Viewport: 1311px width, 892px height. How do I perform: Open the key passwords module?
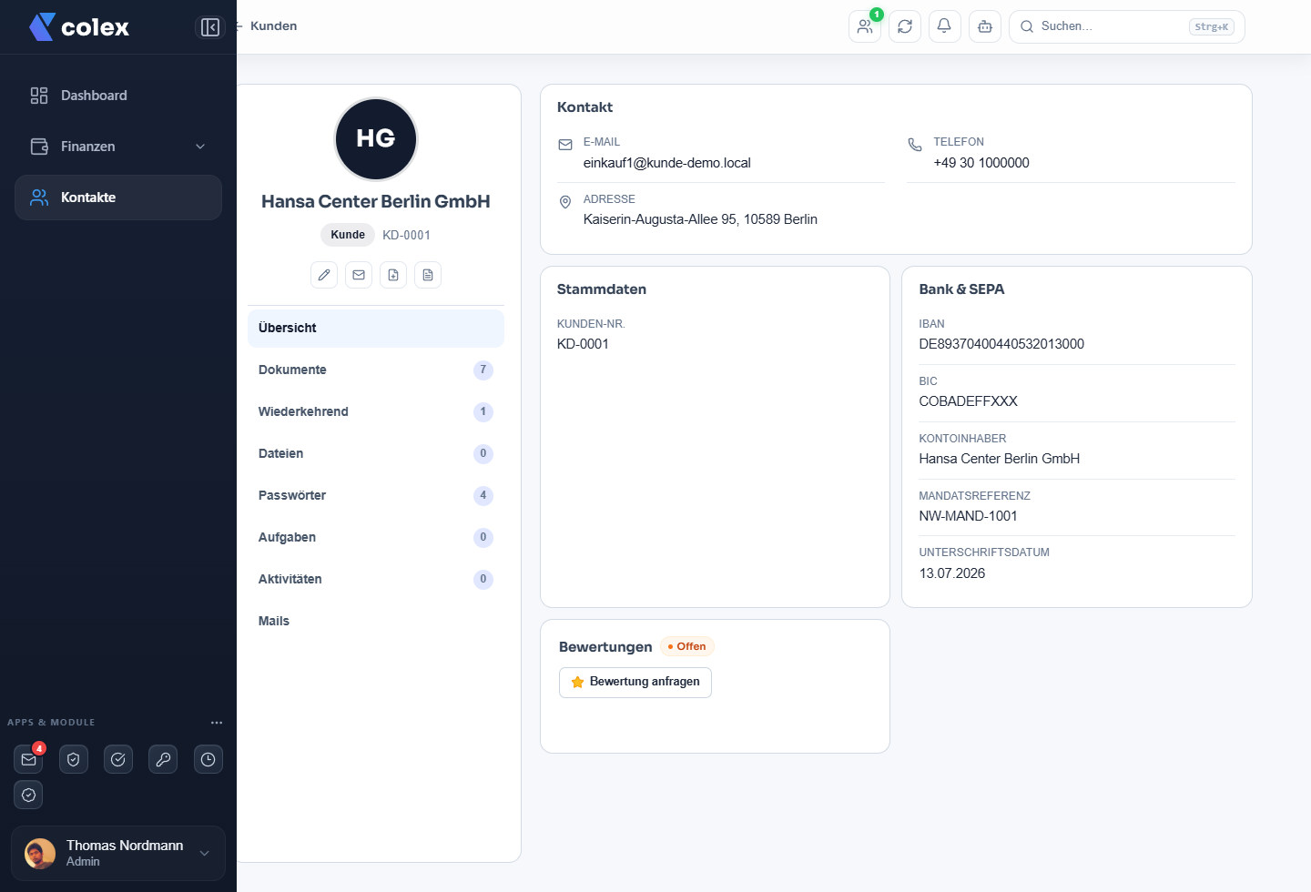[x=163, y=759]
